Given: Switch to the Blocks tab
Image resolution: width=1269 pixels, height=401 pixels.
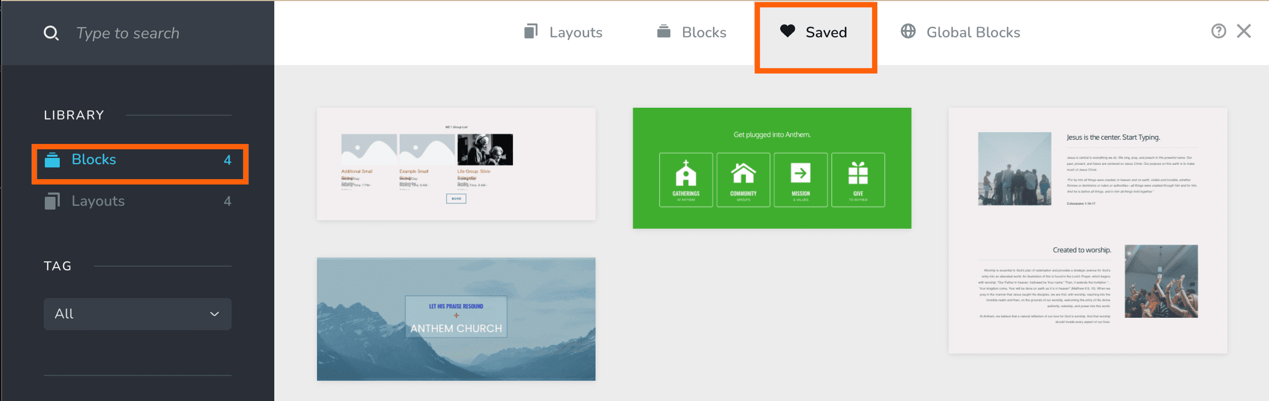Looking at the screenshot, I should [x=692, y=33].
